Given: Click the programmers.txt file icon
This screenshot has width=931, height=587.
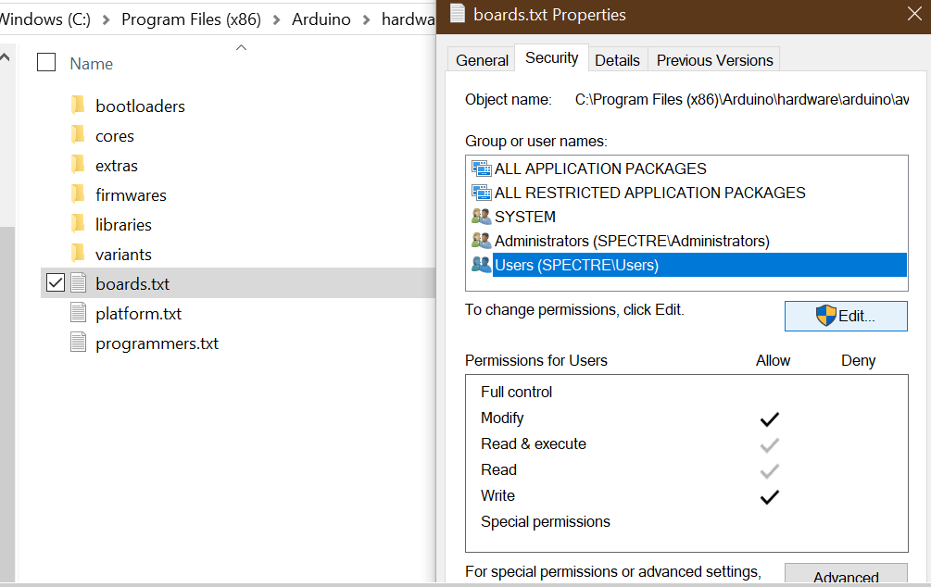Looking at the screenshot, I should click(79, 343).
